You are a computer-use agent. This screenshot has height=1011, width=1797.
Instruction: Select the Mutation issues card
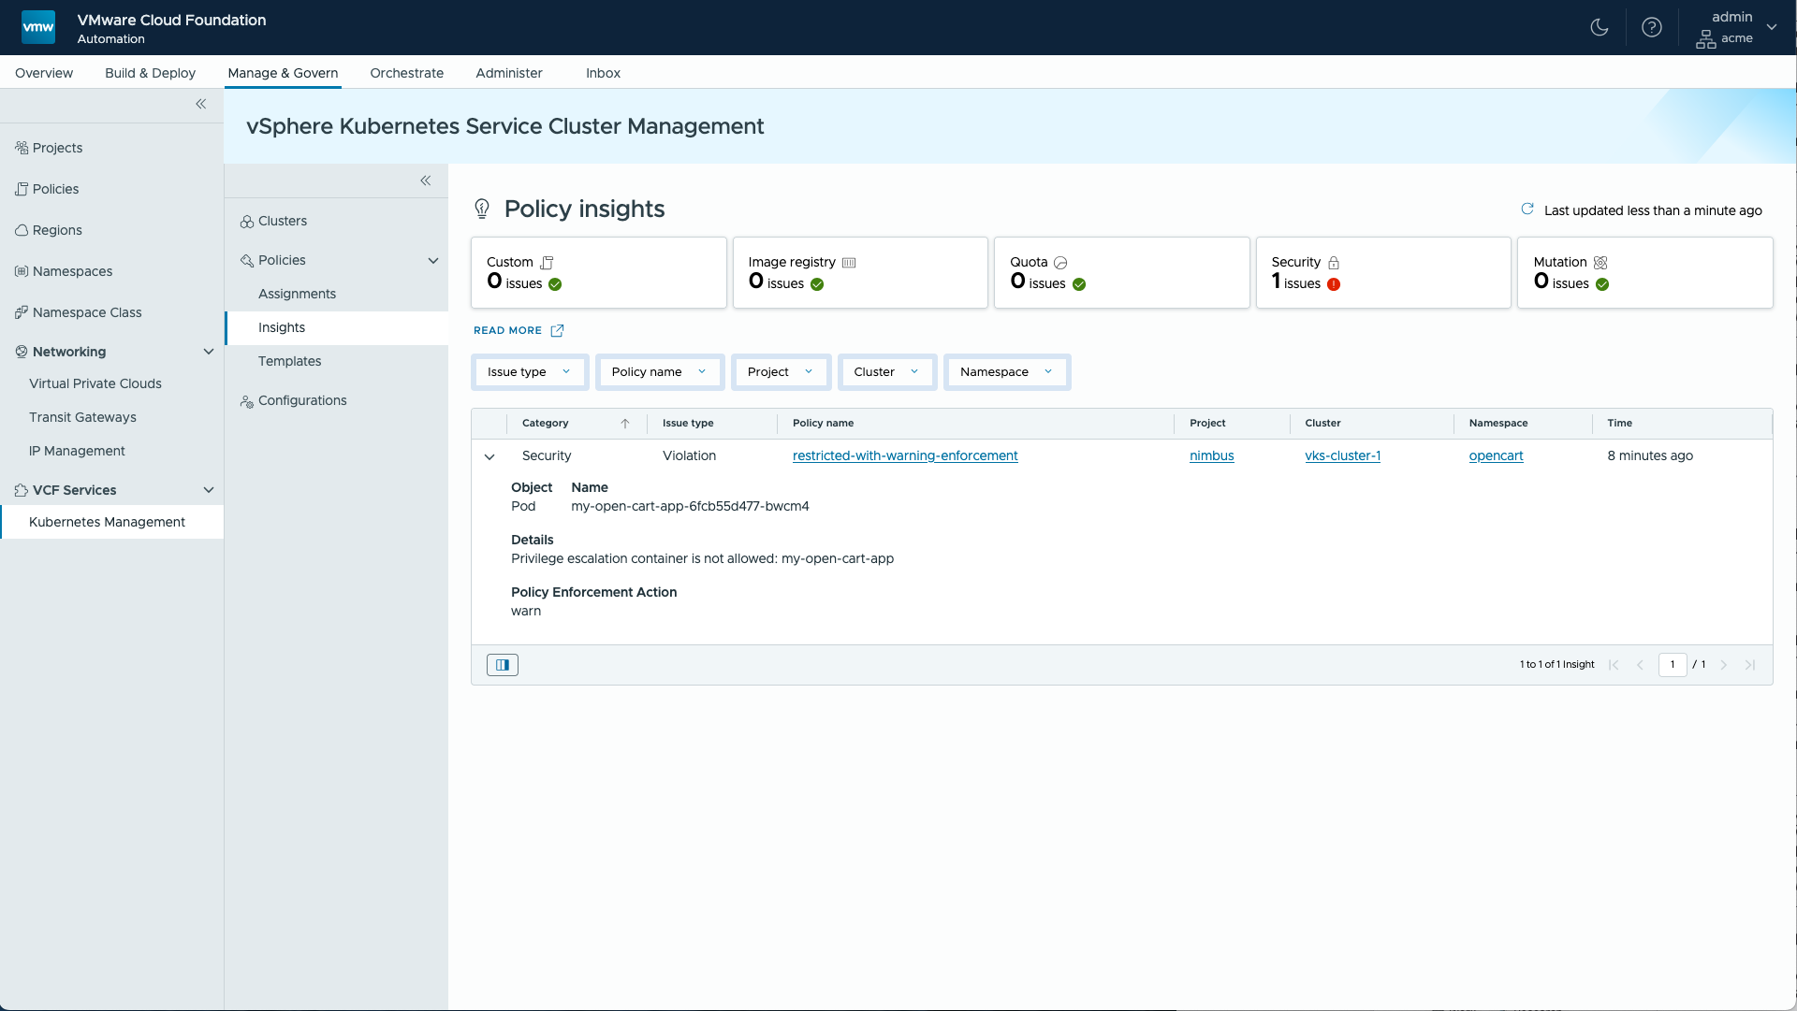coord(1645,272)
